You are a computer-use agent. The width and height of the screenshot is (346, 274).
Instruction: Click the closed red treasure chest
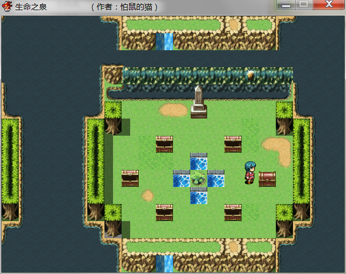(267, 179)
